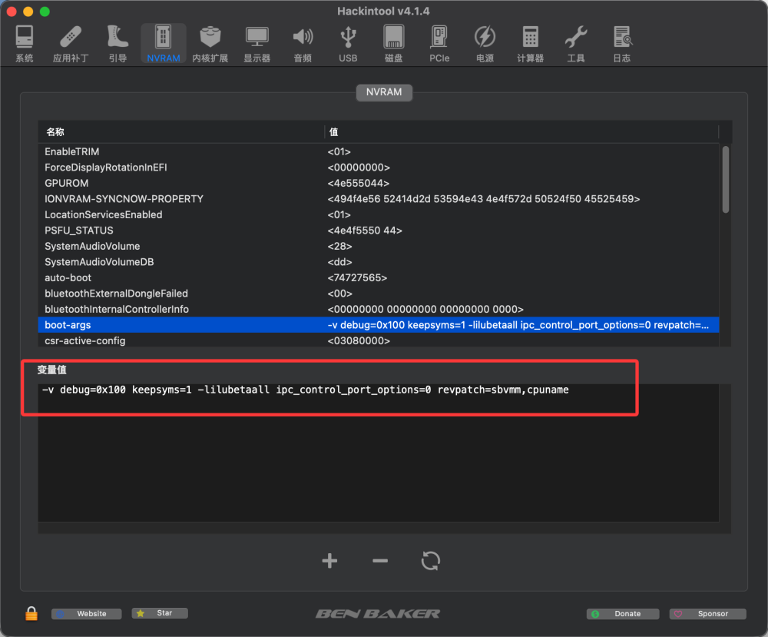Select the bluetoothExternalDongleFailed row

[x=378, y=293]
